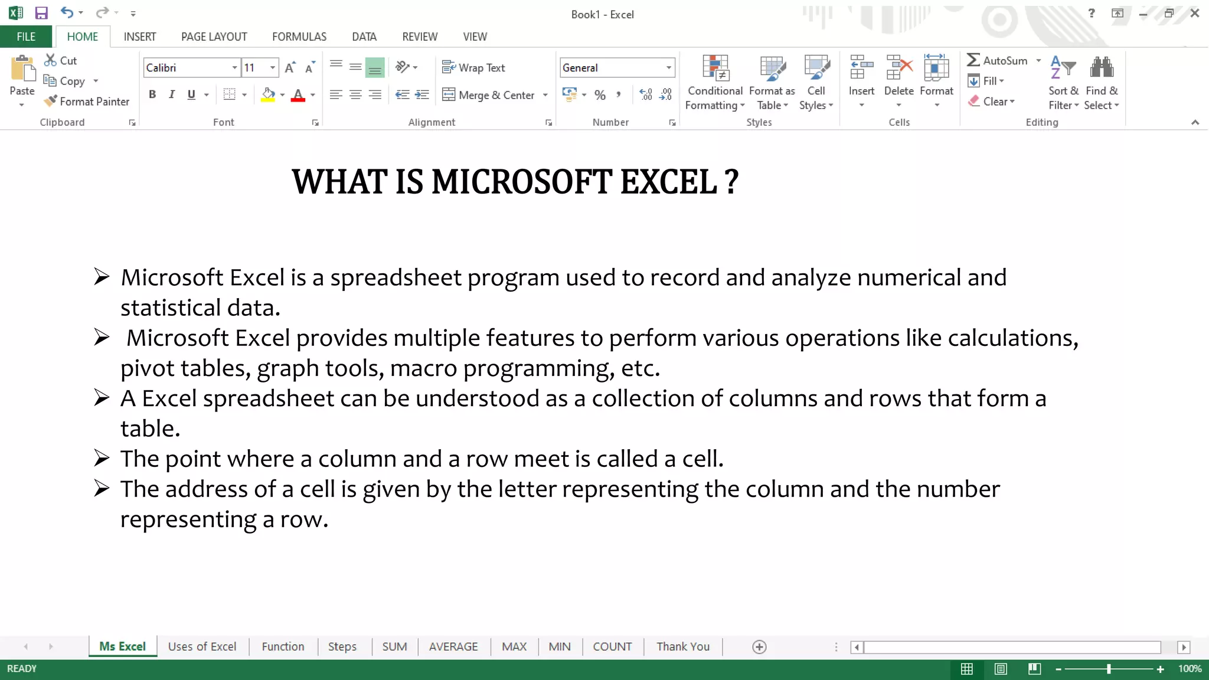Open Conditional Formatting
Screen dimensions: 1209x680
pyautogui.click(x=715, y=83)
